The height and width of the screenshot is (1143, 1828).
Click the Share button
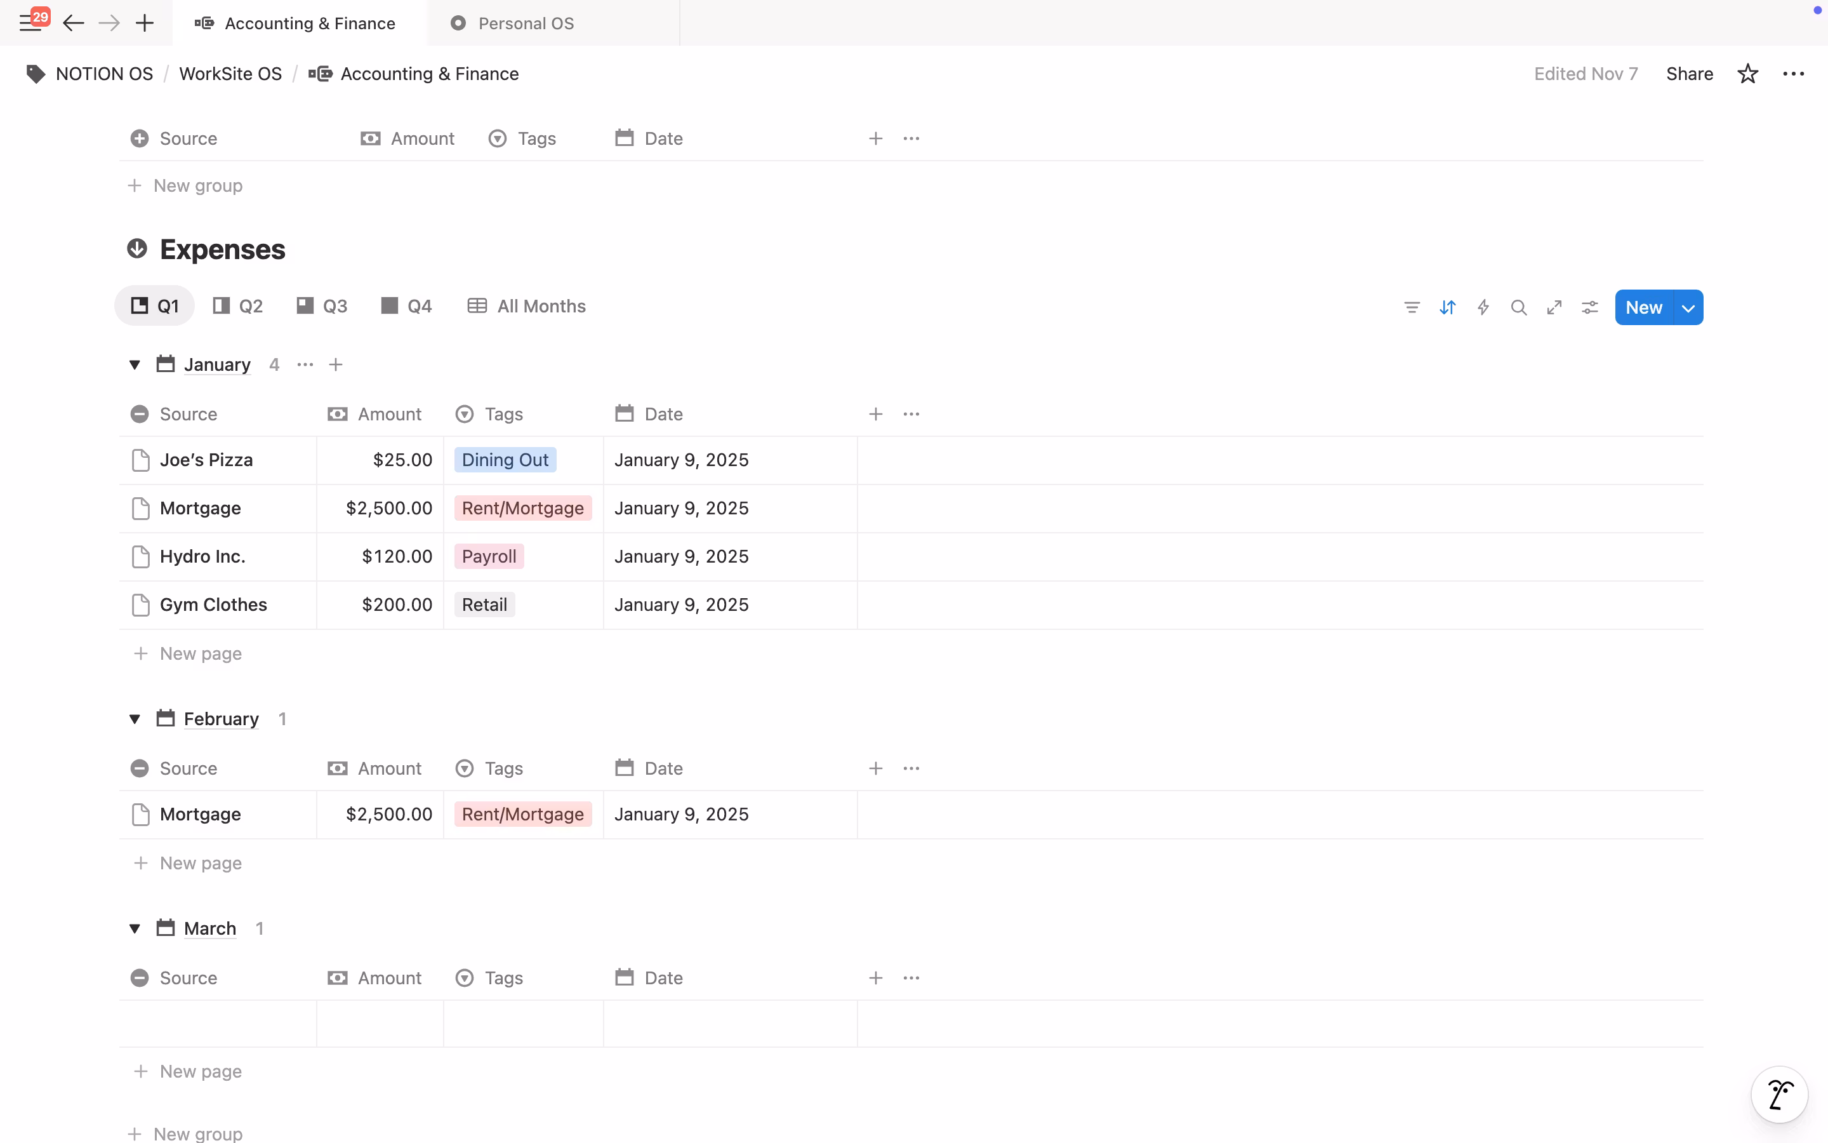click(x=1689, y=74)
